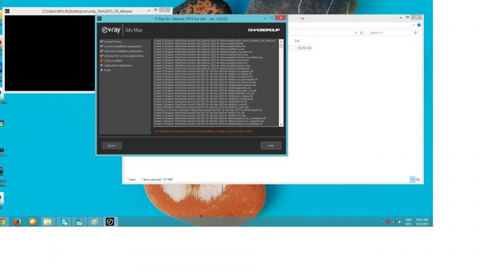Click the installer log scrollbar up arrow

pyautogui.click(x=281, y=41)
